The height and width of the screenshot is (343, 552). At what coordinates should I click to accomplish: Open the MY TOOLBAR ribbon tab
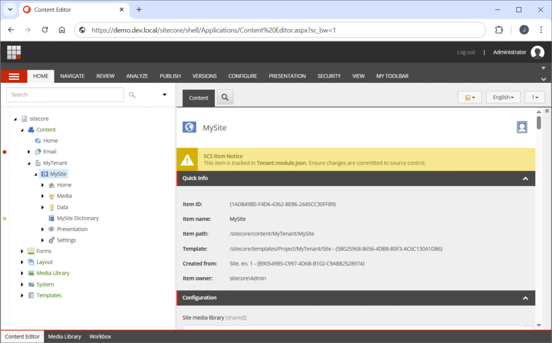[392, 76]
